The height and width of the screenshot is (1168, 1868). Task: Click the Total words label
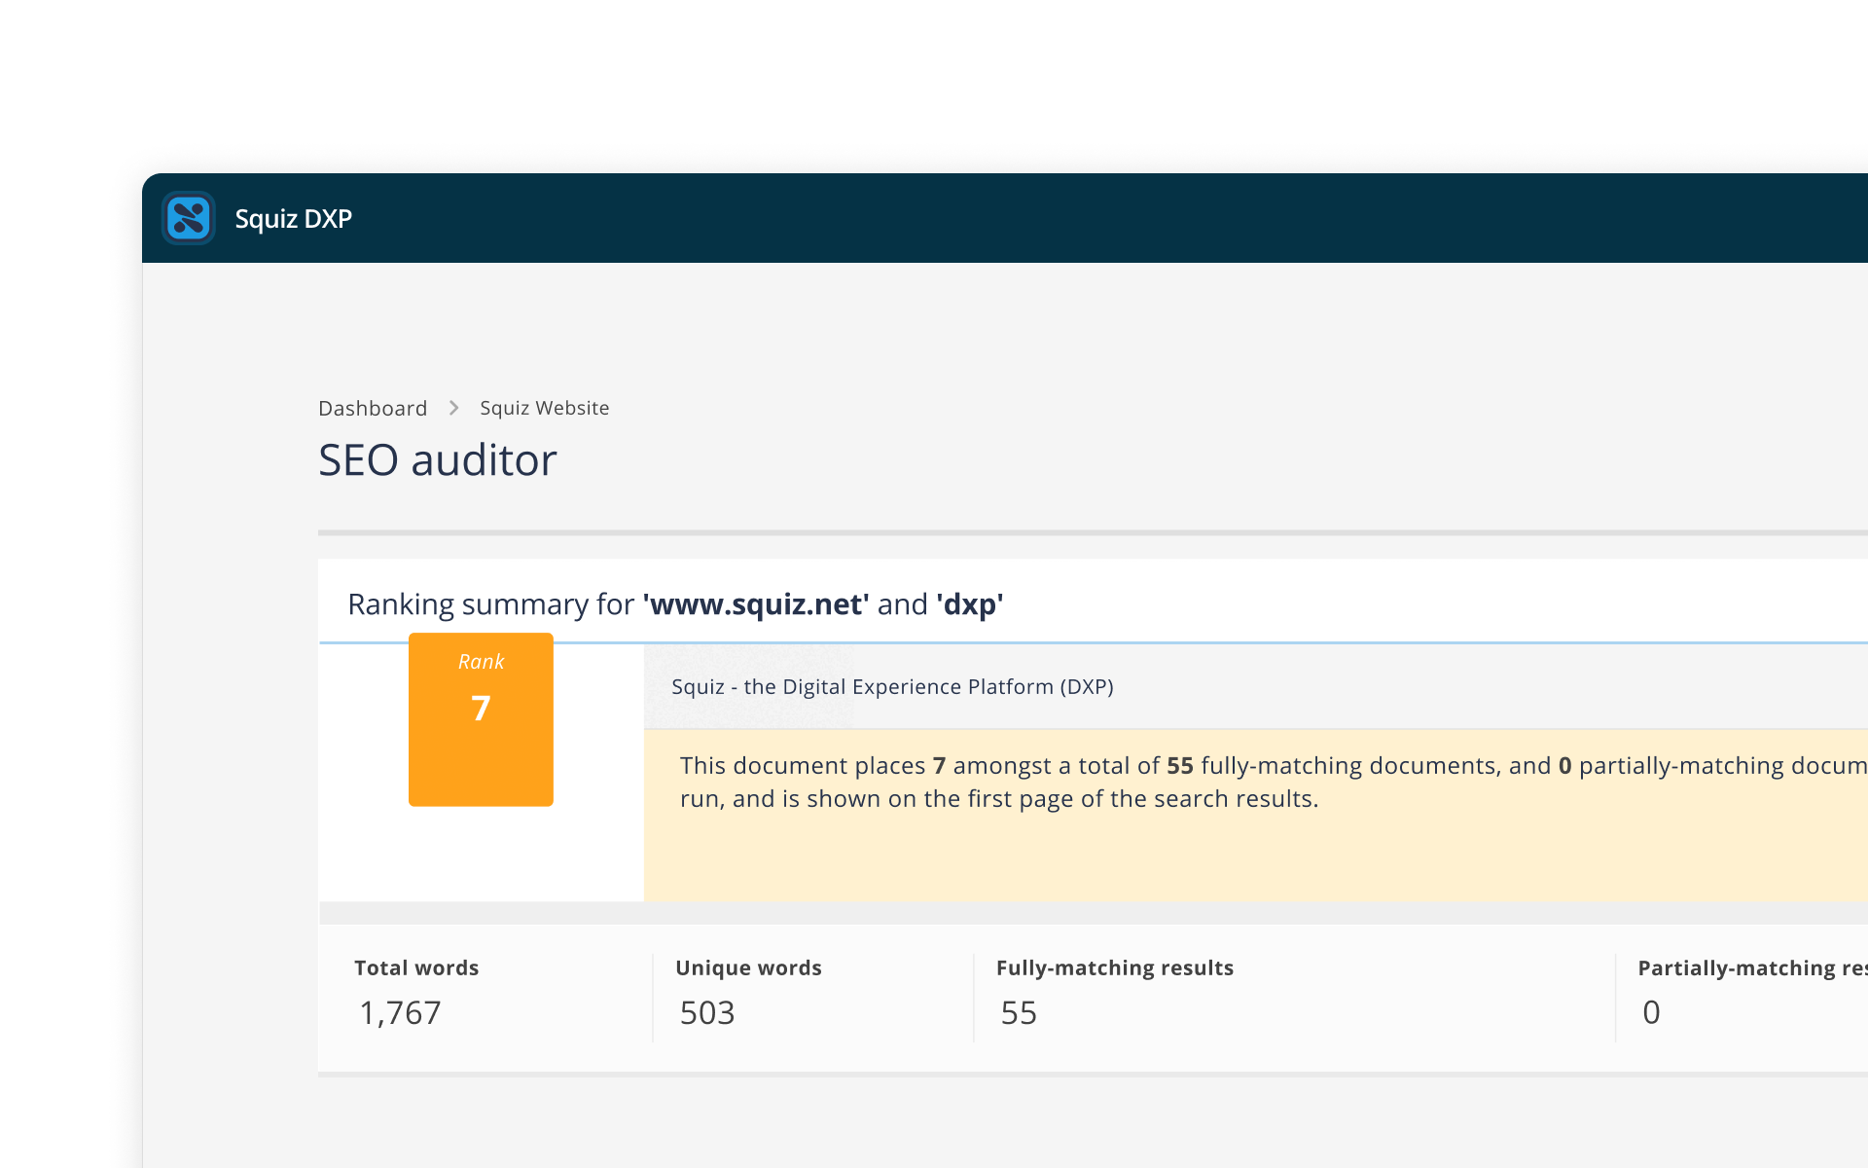[x=416, y=967]
